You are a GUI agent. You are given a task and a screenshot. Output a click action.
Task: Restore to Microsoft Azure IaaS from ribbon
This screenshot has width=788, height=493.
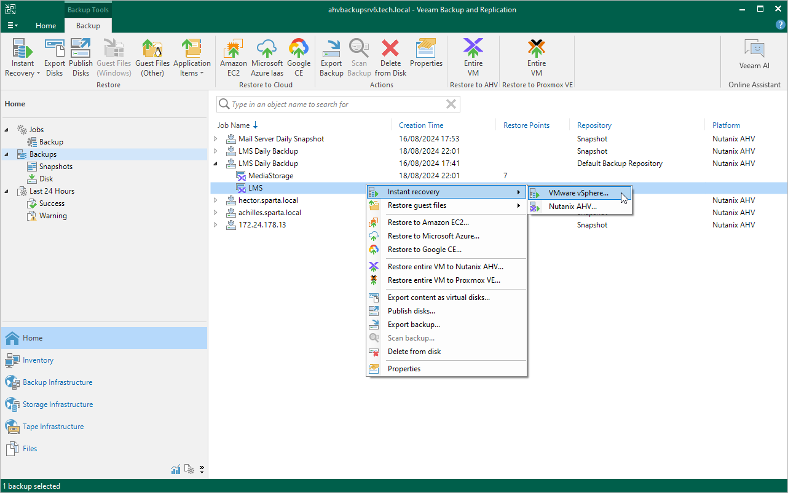coord(267,58)
